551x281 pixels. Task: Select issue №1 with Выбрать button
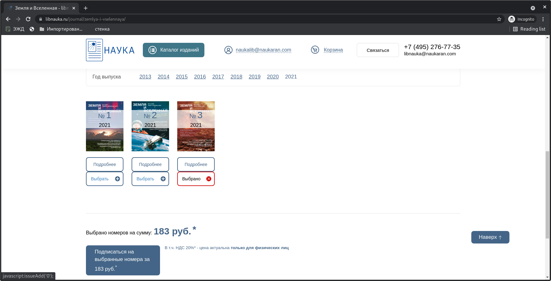click(105, 179)
